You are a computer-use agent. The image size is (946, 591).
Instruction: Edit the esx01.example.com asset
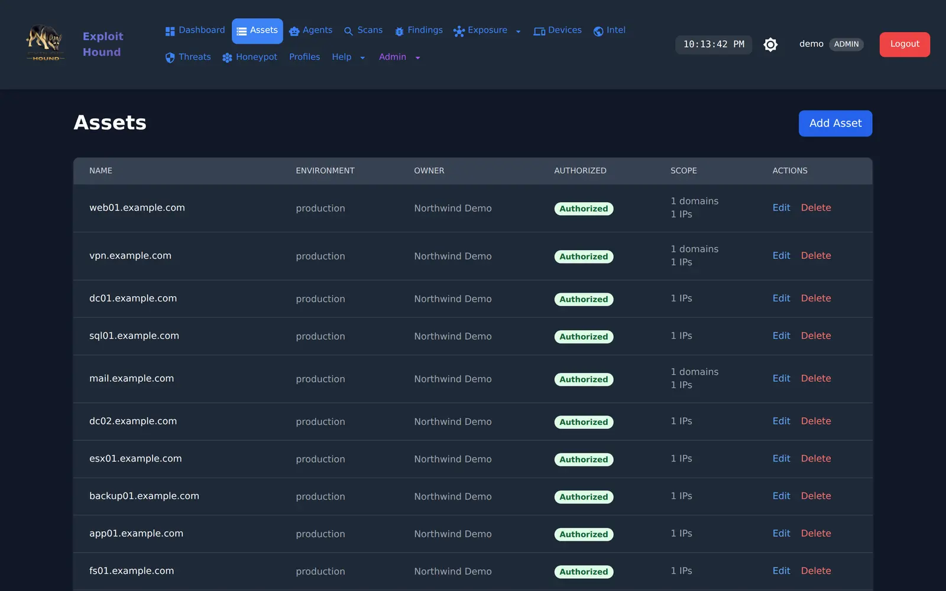point(781,459)
